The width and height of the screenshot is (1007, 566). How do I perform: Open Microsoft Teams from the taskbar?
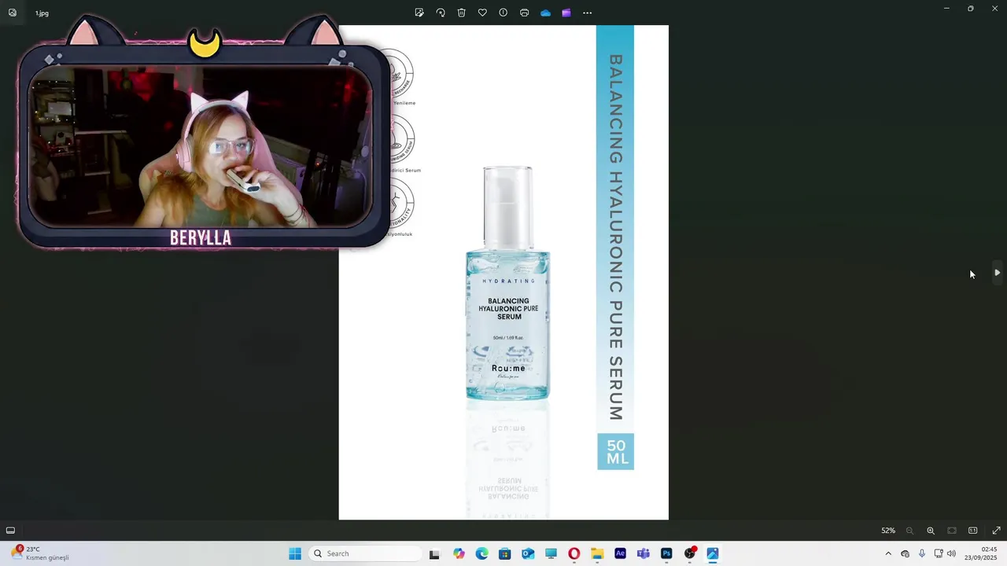[644, 553]
